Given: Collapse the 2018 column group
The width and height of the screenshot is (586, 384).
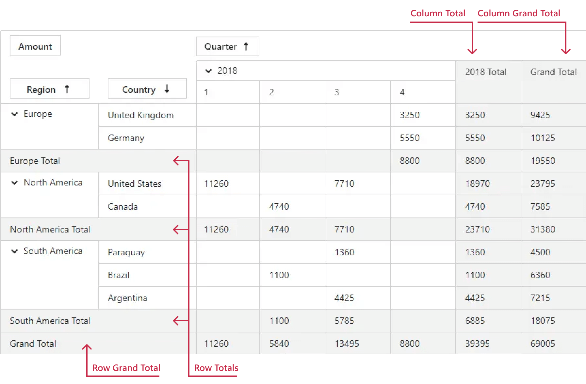Looking at the screenshot, I should pos(208,71).
